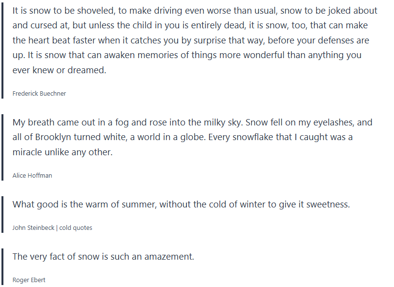Click the vertical bar beside the Steinbeck quote
The width and height of the screenshot is (394, 287).
click(x=2, y=215)
